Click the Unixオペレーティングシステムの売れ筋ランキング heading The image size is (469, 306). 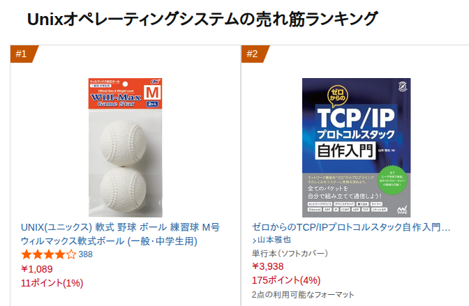tap(202, 19)
